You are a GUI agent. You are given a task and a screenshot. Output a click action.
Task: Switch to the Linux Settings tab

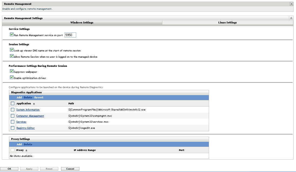coord(227,23)
